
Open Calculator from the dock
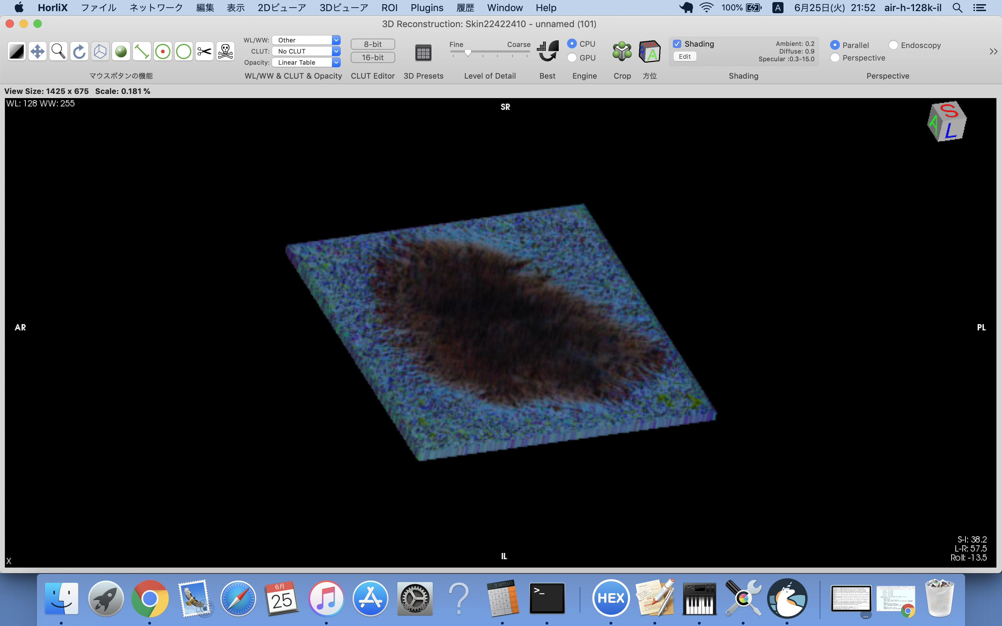coord(503,599)
